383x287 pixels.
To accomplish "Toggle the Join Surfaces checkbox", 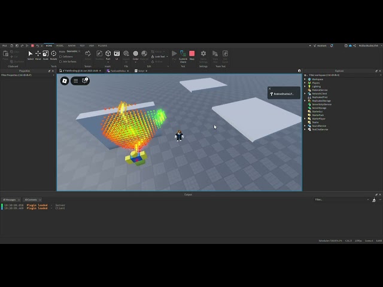I will click(60, 62).
